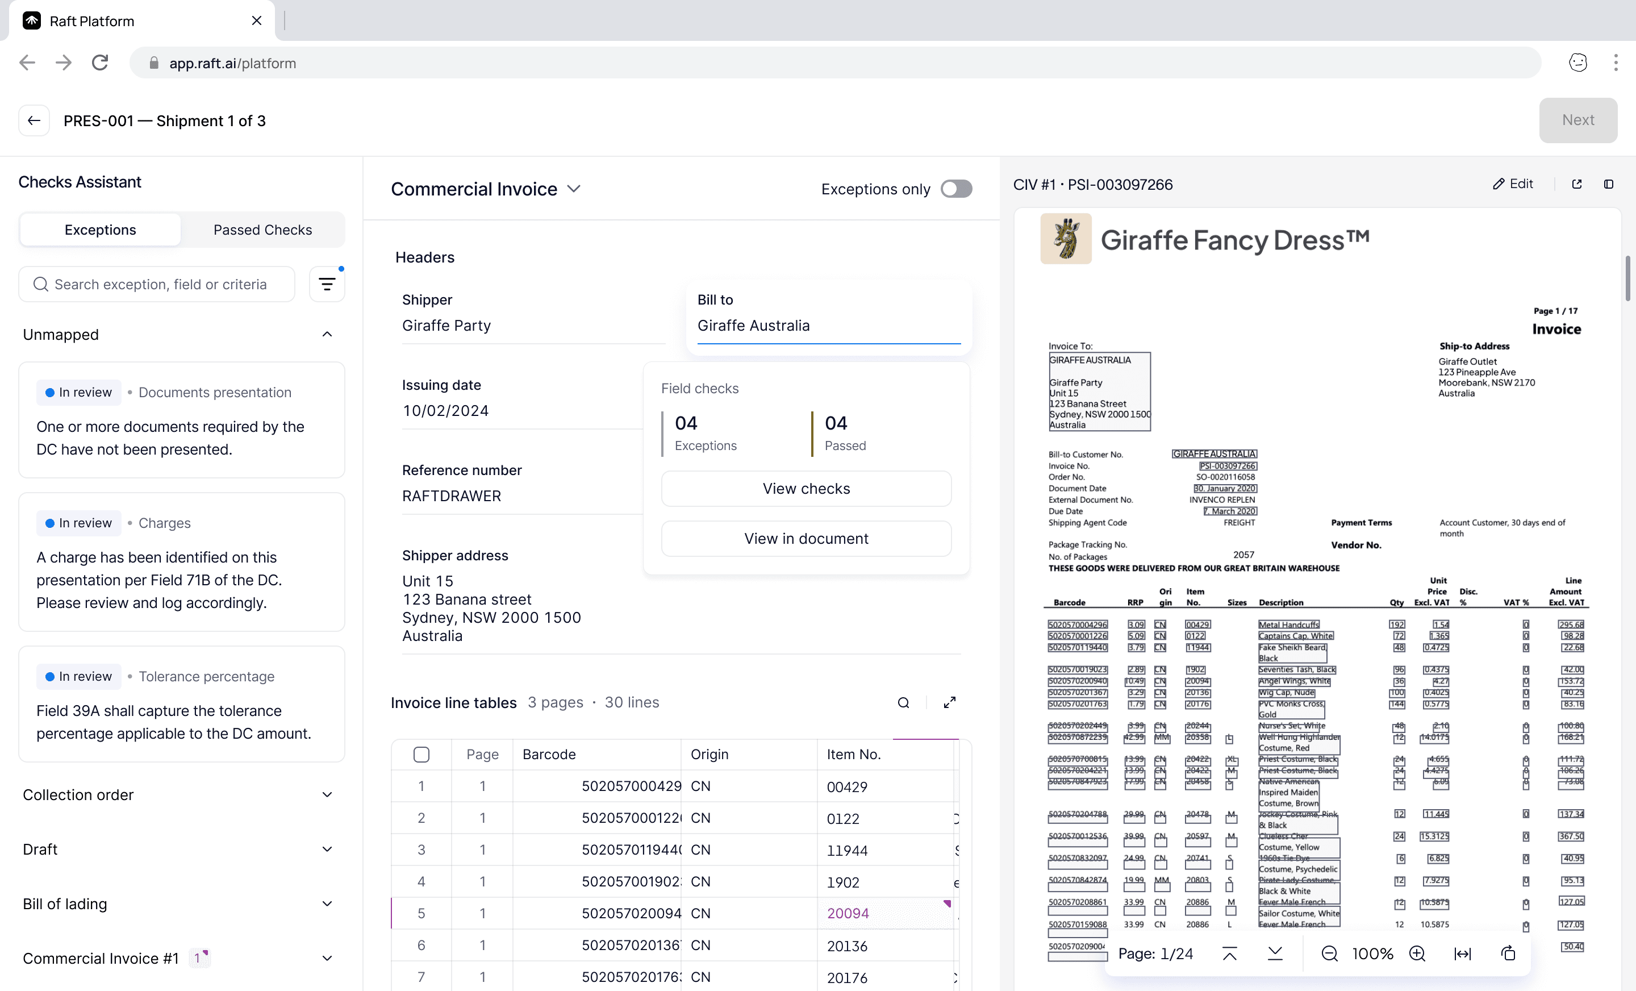Open the browser profile face icon
Viewport: 1636px width, 991px height.
(1578, 63)
